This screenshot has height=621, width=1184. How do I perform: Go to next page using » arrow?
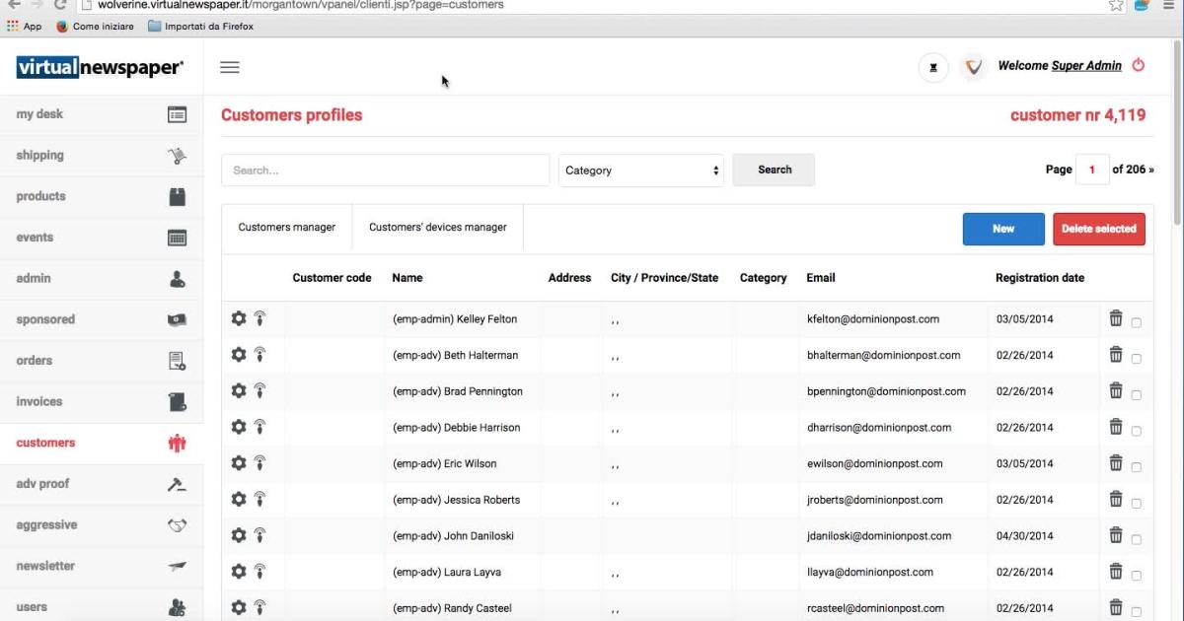1150,170
